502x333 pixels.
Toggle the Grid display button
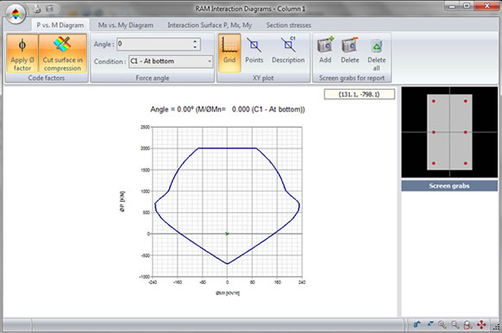[x=229, y=53]
